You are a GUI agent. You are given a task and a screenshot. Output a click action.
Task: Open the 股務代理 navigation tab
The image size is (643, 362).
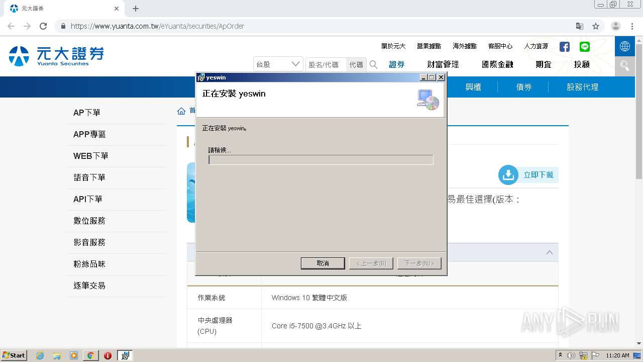point(583,87)
